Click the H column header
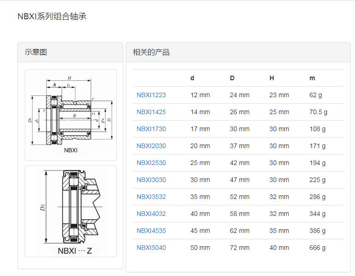The image size is (355, 276). pyautogui.click(x=272, y=78)
